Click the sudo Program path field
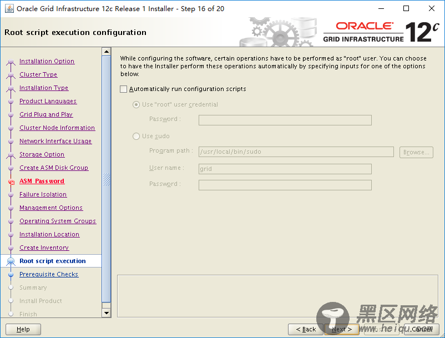The width and height of the screenshot is (445, 338). (x=296, y=152)
